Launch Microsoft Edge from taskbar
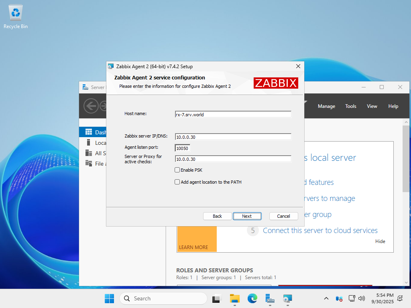Image resolution: width=411 pixels, height=308 pixels. [x=252, y=298]
